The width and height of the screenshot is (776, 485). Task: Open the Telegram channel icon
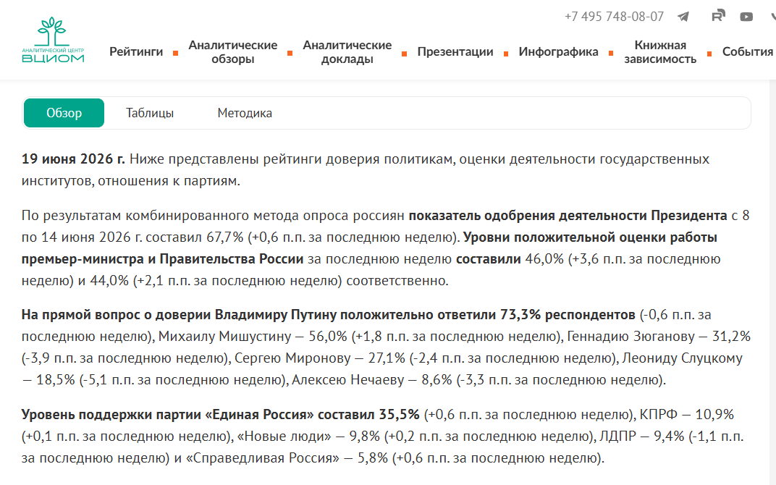(683, 17)
